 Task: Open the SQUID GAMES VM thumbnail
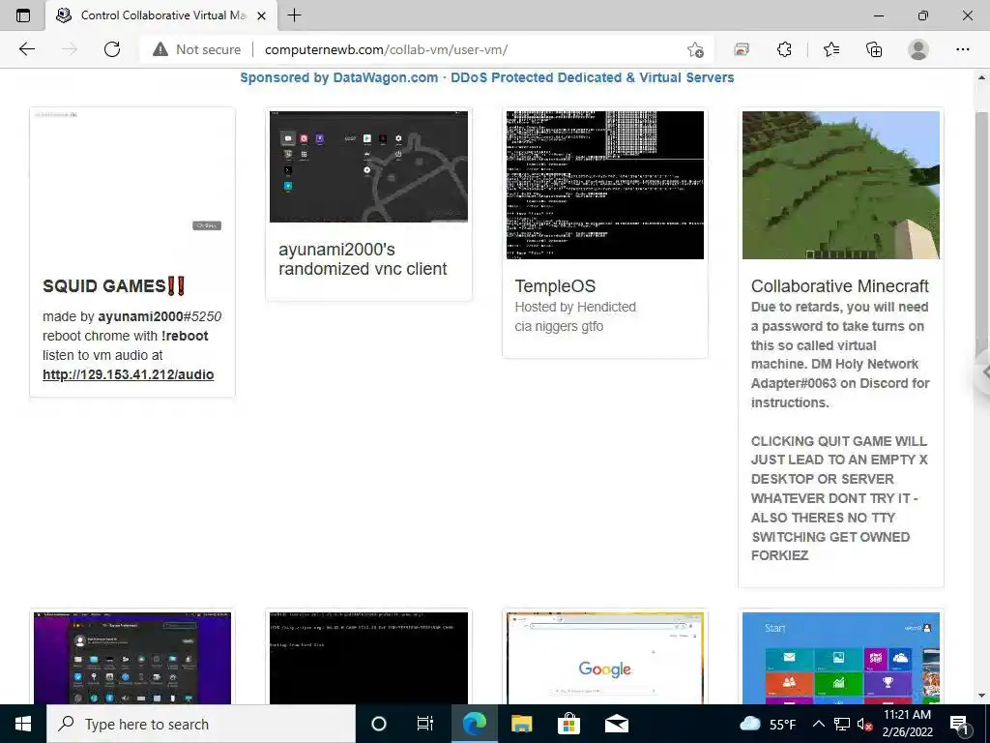pos(131,185)
